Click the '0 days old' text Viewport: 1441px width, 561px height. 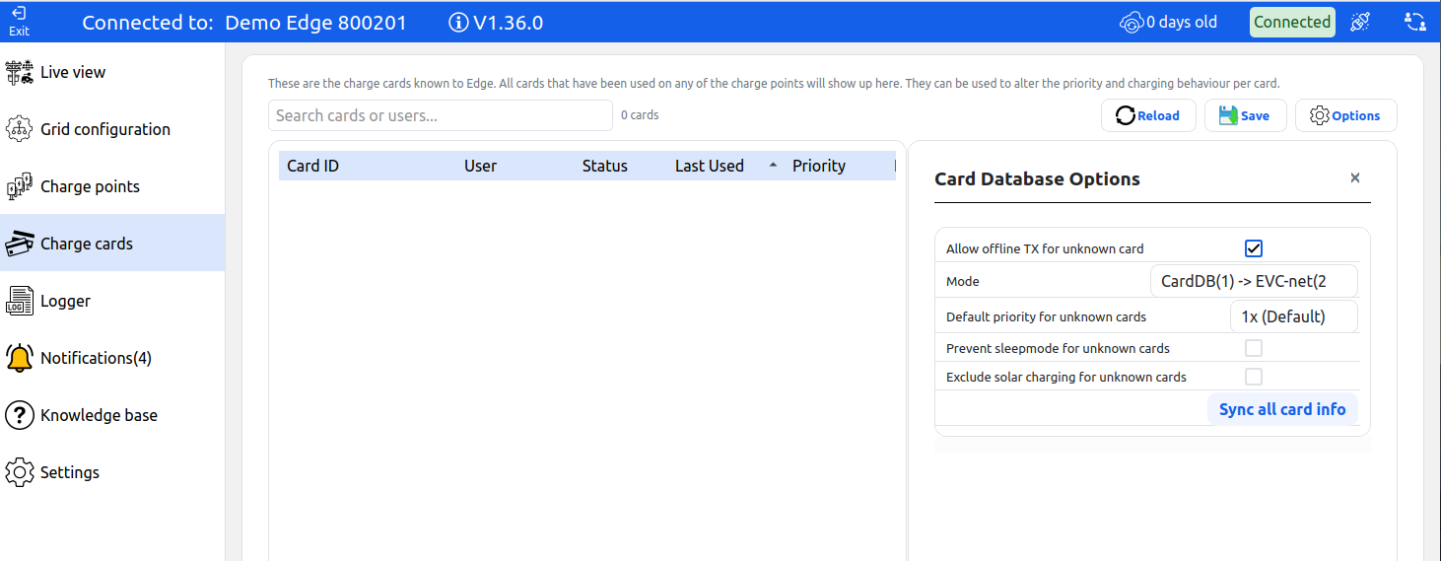[x=1182, y=22]
